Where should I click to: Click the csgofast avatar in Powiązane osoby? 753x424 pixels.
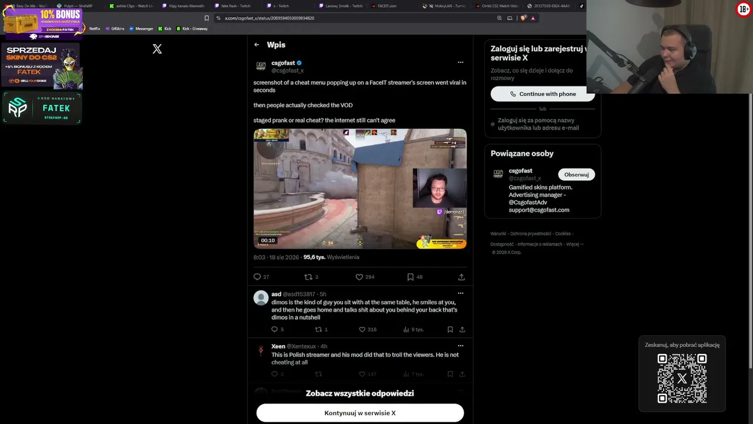(498, 174)
